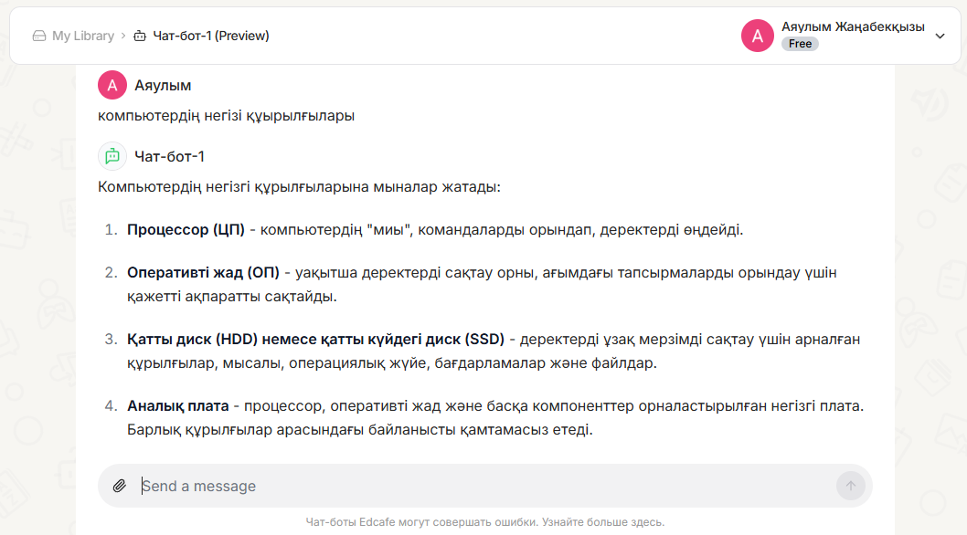The width and height of the screenshot is (967, 535).
Task: Click the user message 'компьютердің негізі құырылғылары'
Action: click(x=227, y=116)
